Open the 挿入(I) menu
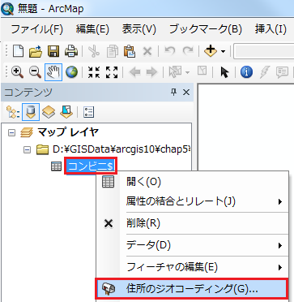This screenshot has width=294, height=302. [271, 29]
